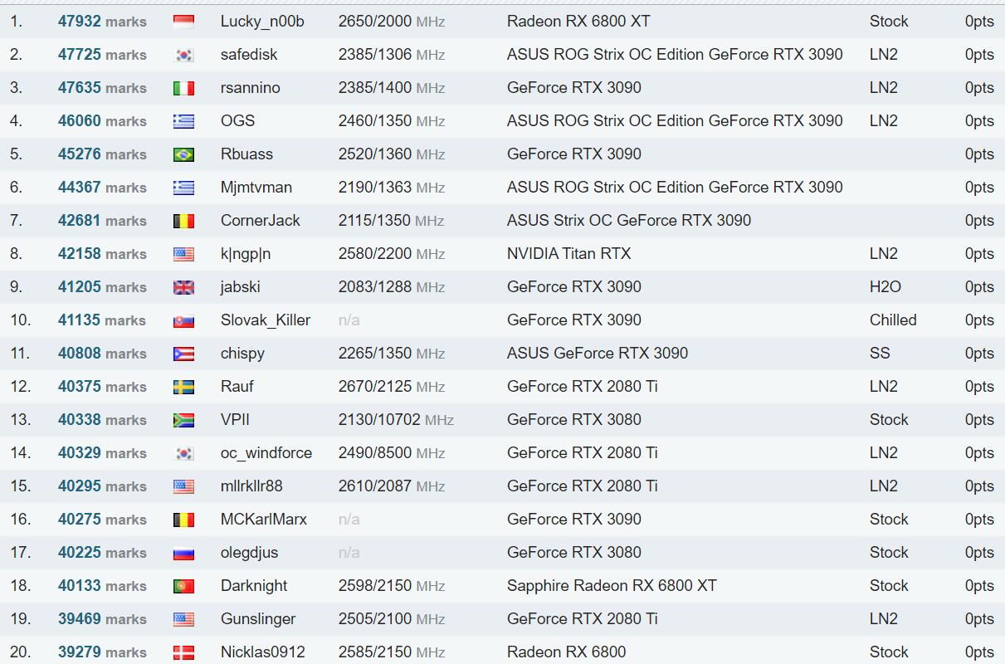Open the 39279 marks score entry

point(102,652)
